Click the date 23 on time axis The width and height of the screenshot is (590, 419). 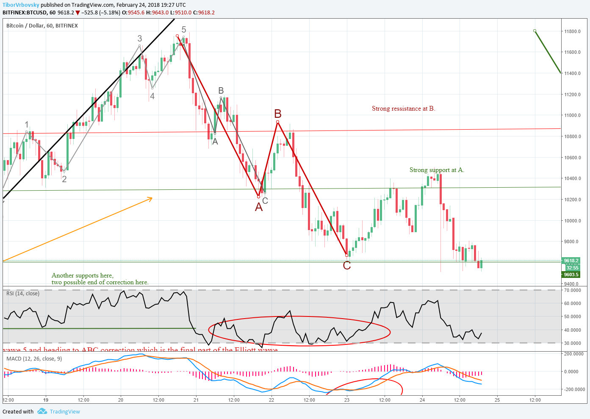tap(347, 400)
